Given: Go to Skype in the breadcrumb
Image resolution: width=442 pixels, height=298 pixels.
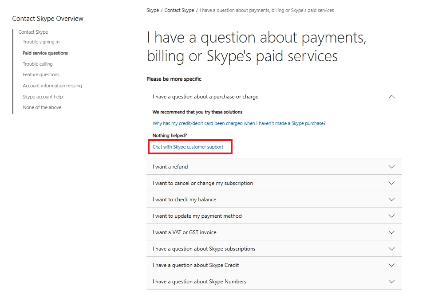Looking at the screenshot, I should [x=153, y=11].
